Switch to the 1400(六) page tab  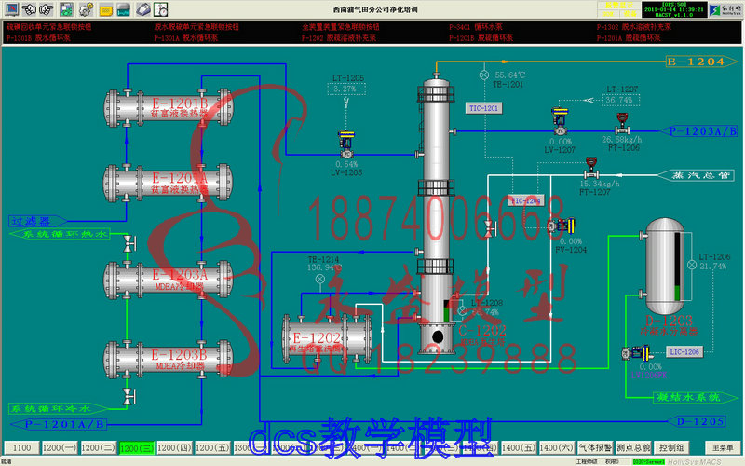click(557, 447)
